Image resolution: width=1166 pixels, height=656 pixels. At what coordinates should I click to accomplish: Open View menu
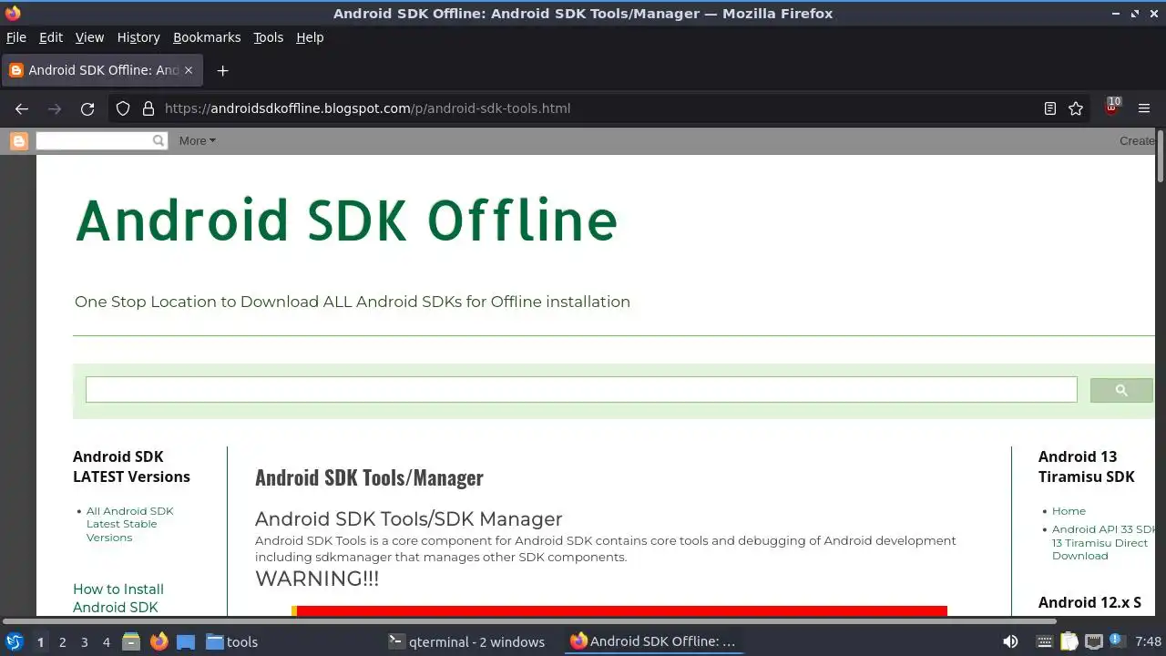pyautogui.click(x=89, y=37)
